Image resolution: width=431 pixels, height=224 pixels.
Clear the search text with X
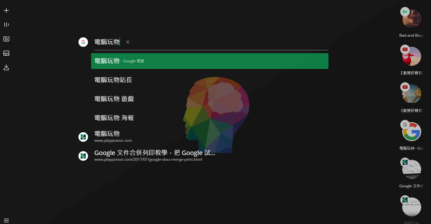coord(128,42)
